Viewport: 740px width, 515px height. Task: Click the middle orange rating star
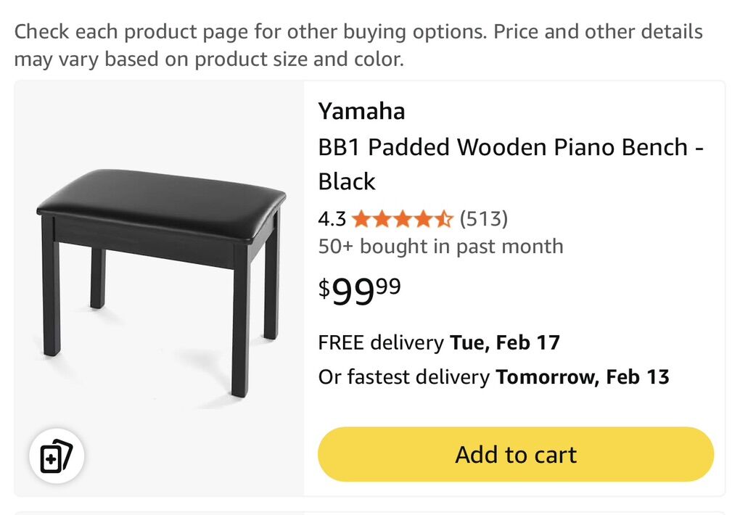402,218
